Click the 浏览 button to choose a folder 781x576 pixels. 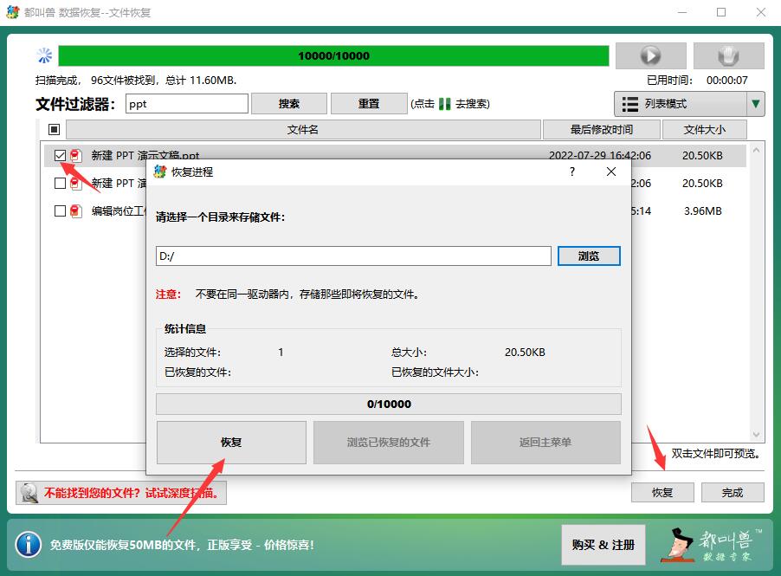pos(590,256)
